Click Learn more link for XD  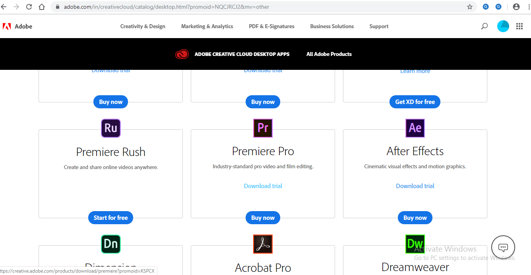pos(415,71)
